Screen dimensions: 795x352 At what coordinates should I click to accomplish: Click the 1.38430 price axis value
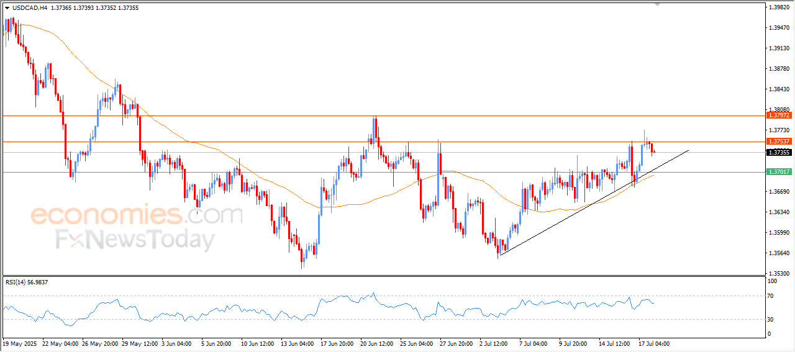(778, 89)
